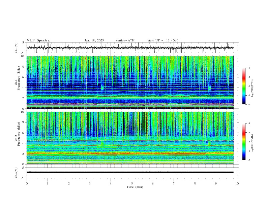
Task: Click the ch.2 spectrogram color bar
Action: click(244, 142)
